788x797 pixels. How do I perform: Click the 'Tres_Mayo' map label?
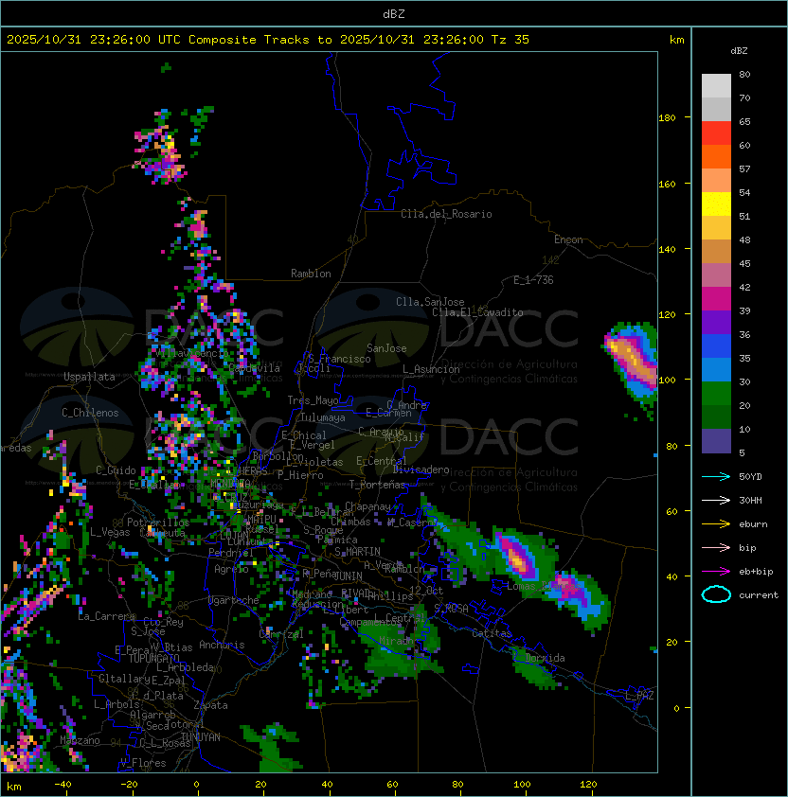tap(313, 400)
